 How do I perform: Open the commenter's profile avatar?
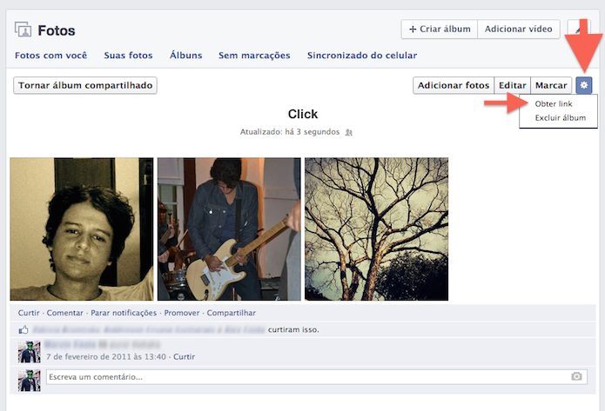(30, 352)
